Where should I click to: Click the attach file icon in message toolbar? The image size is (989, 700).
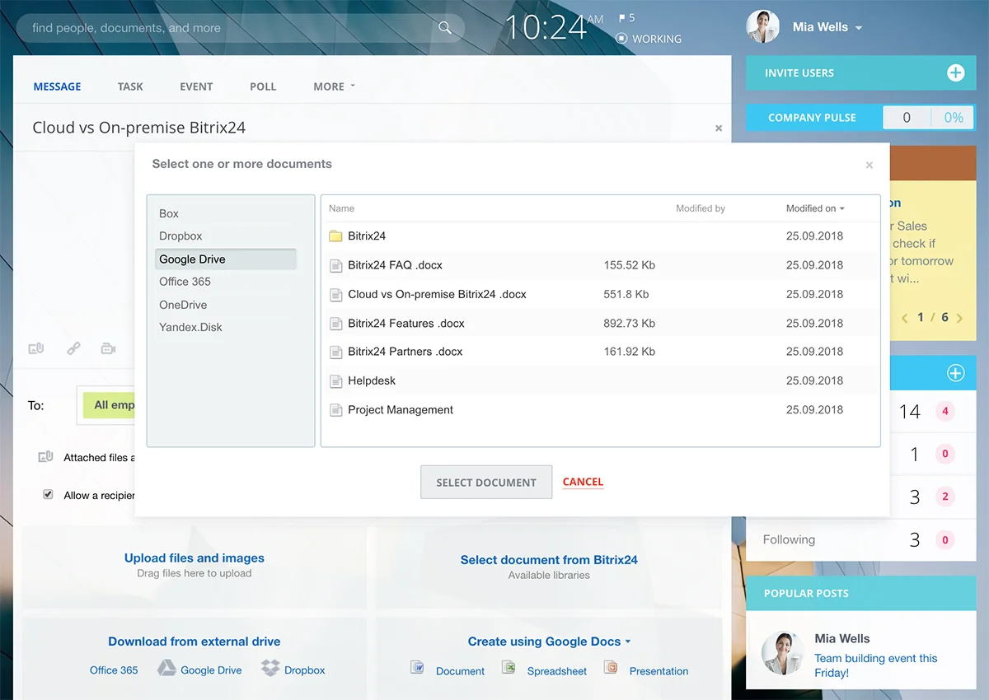click(35, 348)
